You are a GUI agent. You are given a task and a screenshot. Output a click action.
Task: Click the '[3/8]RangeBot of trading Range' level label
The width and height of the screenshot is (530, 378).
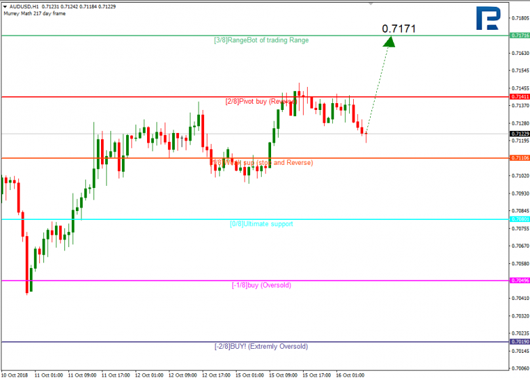(x=262, y=40)
